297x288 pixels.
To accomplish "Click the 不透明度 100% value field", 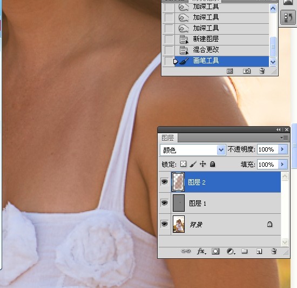I will (x=268, y=149).
